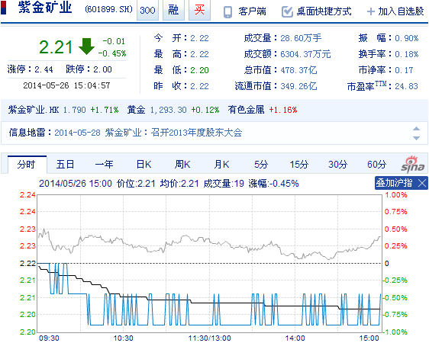Click the 总市值 value 478.37亿
This screenshot has height=343, width=429.
coord(298,70)
